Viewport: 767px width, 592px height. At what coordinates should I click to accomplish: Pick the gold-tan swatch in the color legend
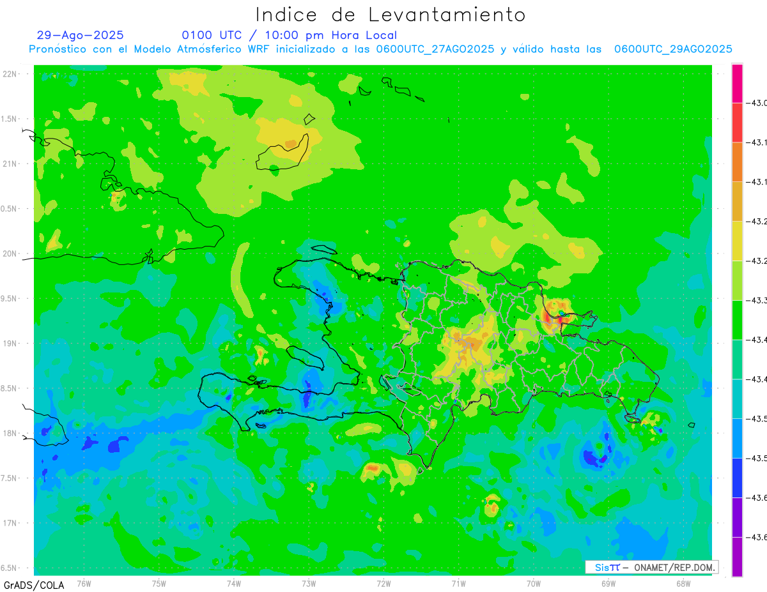737,201
